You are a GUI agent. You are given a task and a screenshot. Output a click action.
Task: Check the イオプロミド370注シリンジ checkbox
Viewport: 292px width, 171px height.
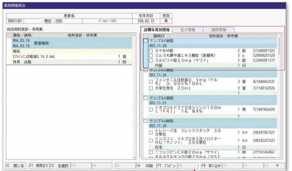click(151, 109)
